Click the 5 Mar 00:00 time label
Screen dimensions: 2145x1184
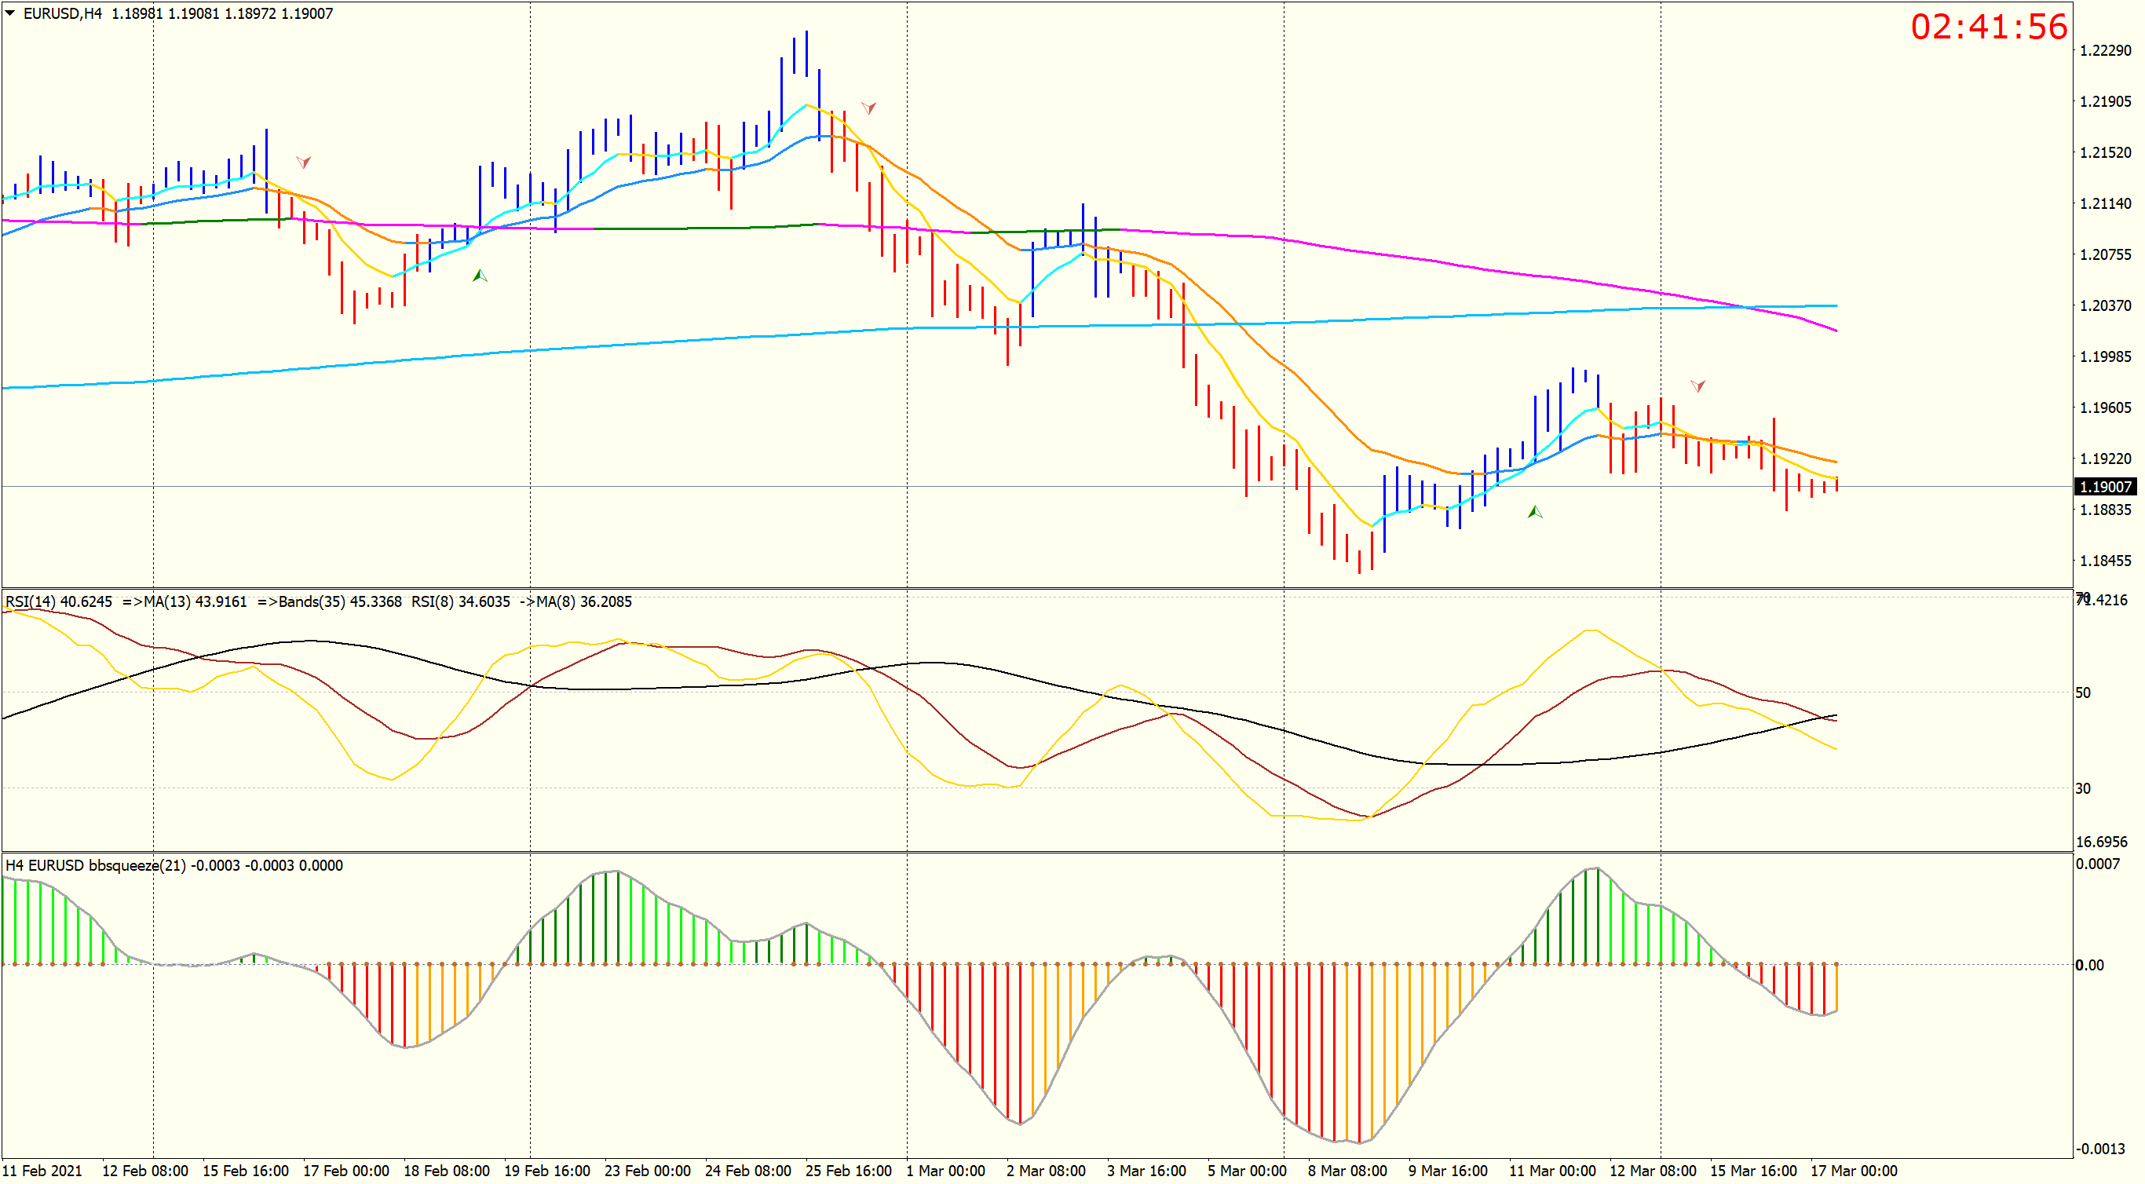tap(1247, 1171)
